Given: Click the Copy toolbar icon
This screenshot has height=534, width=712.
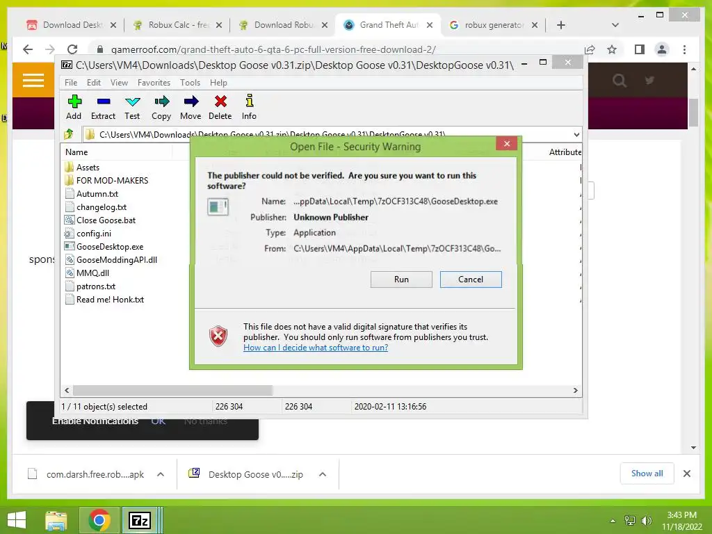Looking at the screenshot, I should 161,107.
